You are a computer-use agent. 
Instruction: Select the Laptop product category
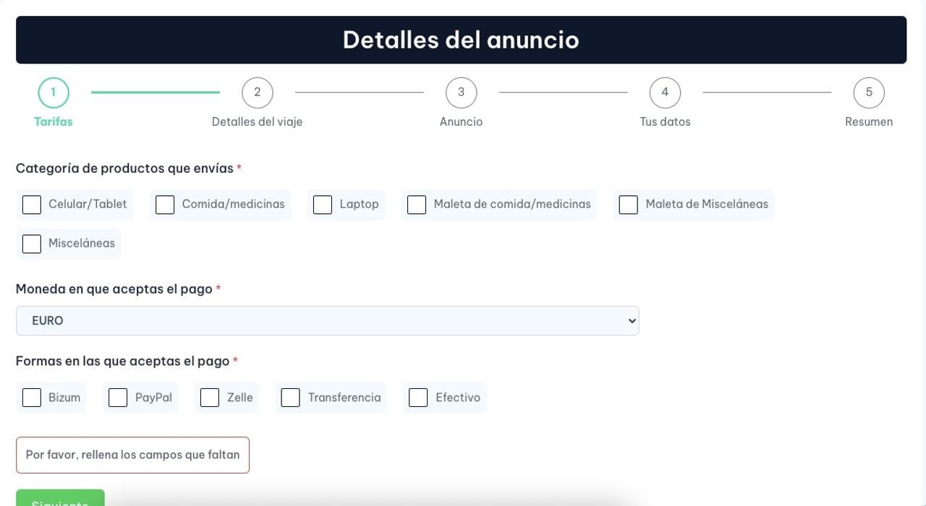(323, 205)
